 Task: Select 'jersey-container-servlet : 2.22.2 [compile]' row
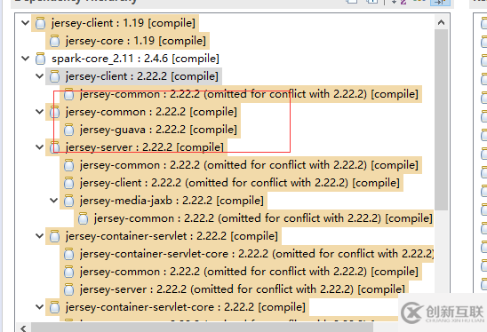click(x=164, y=236)
